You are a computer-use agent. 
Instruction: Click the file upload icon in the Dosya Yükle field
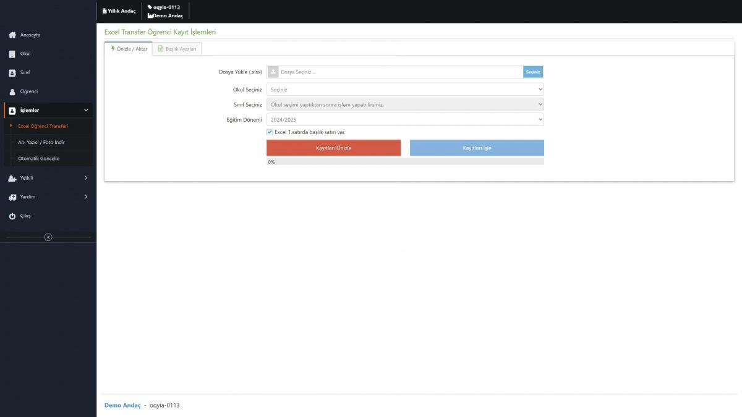273,72
